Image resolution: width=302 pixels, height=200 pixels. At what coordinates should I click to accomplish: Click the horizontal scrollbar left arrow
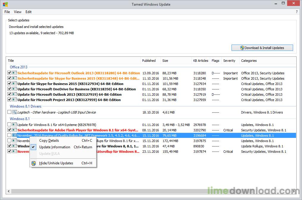pos(9,191)
